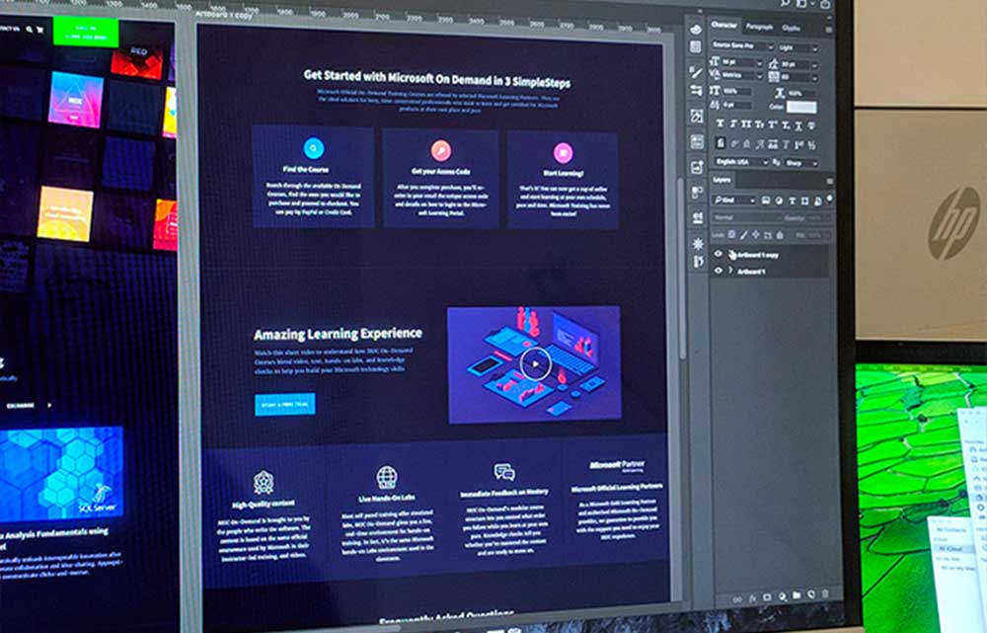
Task: Select the Layers panel tab
Action: (721, 180)
